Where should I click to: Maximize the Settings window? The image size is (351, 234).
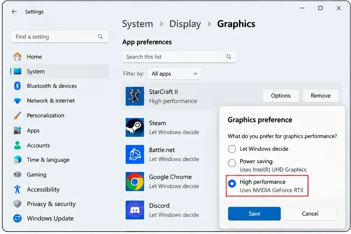[x=320, y=8]
